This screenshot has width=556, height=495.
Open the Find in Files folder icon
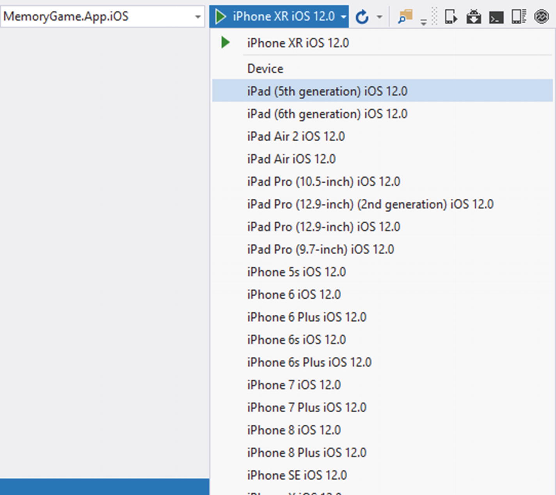point(405,17)
